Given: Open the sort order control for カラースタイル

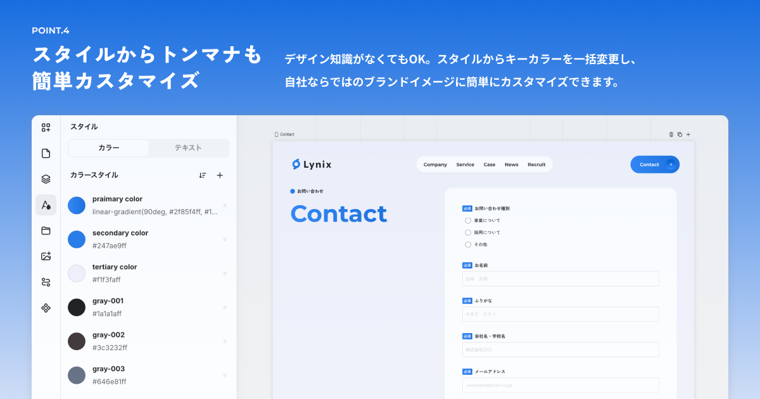Looking at the screenshot, I should pyautogui.click(x=203, y=175).
